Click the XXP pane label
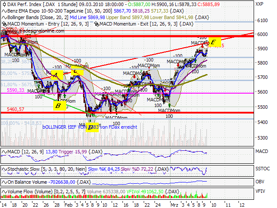The width and height of the screenshot is (277, 208). (259, 4)
